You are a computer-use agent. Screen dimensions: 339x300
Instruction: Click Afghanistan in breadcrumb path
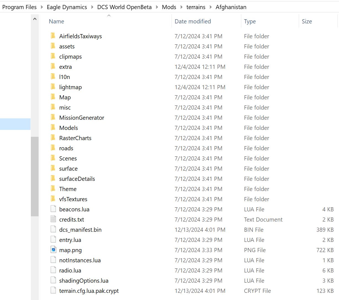click(x=231, y=7)
